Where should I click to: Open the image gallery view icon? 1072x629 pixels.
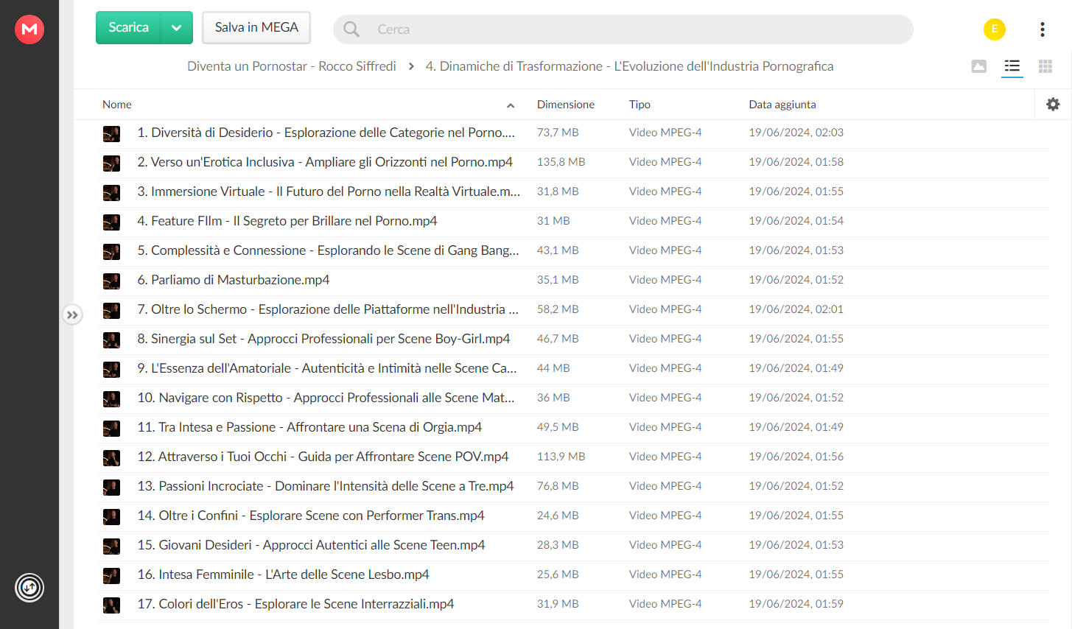coord(979,66)
